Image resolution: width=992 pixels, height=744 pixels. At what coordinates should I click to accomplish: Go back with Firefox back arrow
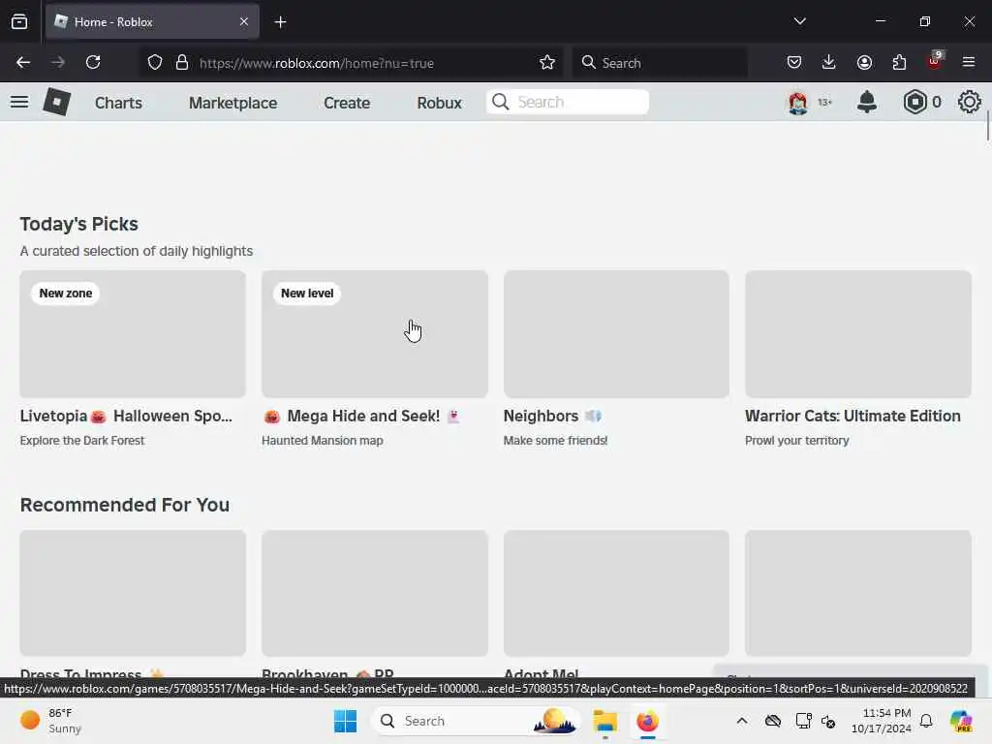(x=23, y=62)
